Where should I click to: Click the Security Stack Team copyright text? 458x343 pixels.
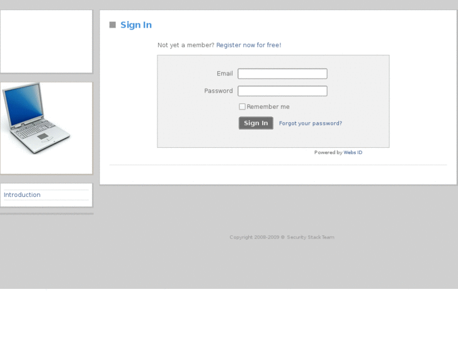point(311,237)
